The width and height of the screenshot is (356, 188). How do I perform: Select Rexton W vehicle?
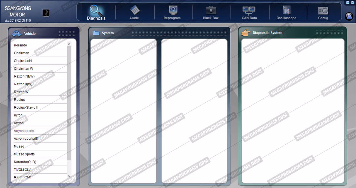click(40, 92)
